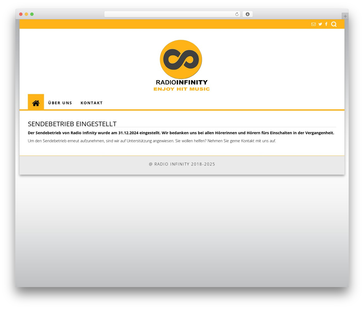The image size is (364, 309).
Task: Click the email envelope icon
Action: 313,24
